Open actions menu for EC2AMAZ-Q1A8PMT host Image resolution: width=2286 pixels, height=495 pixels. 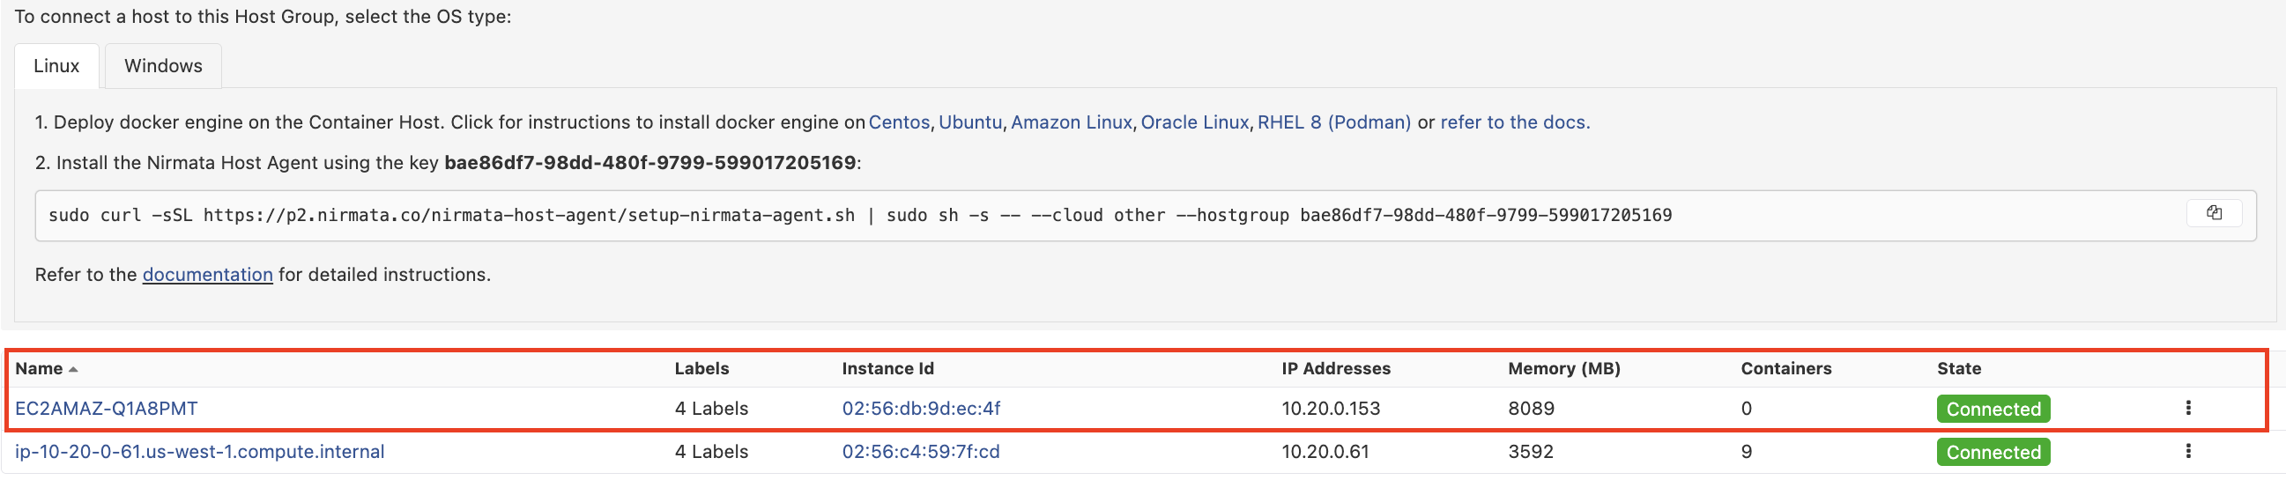coord(2187,408)
